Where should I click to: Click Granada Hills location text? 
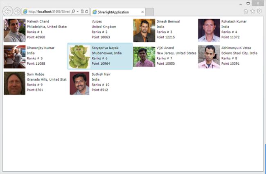(47, 79)
